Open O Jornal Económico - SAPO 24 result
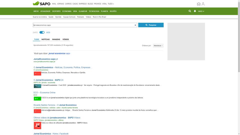The image size is (240, 135). click(48, 80)
